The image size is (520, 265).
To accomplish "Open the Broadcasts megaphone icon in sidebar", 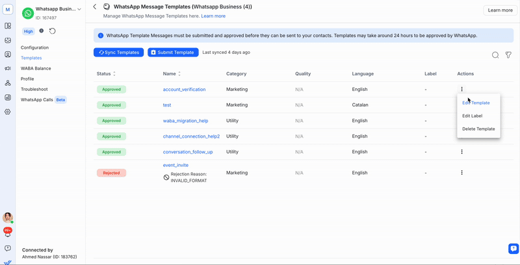I will click(x=8, y=69).
